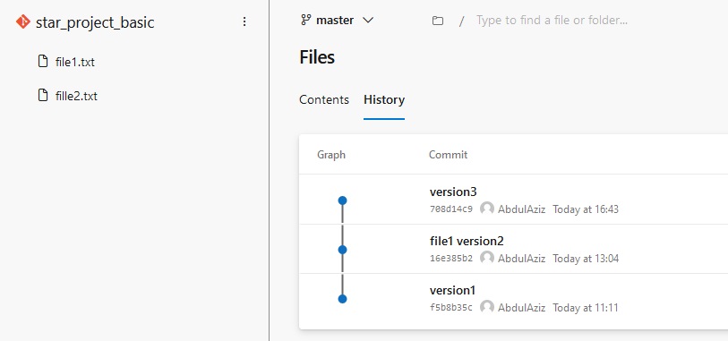Click AbdulAziz avatar on version3 commit
This screenshot has width=728, height=341.
(x=486, y=209)
